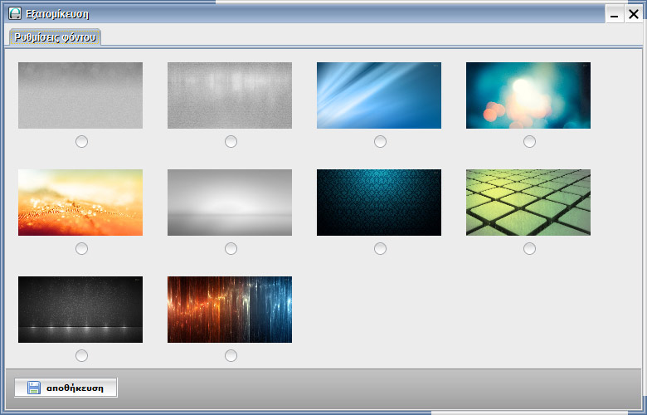Select radio button under plain gray wallpaper
This screenshot has width=647, height=415.
(81, 142)
